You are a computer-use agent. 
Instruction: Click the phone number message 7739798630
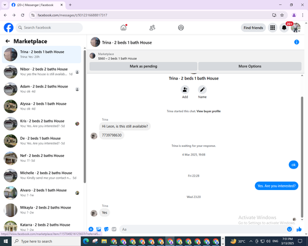point(111,135)
